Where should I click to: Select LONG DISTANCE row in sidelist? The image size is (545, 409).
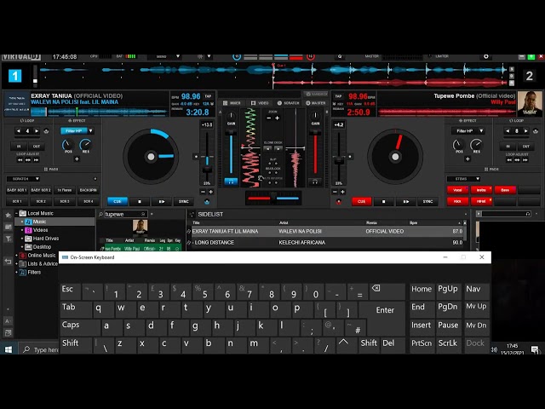326,242
